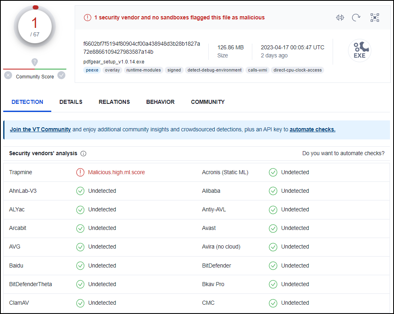The image size is (394, 314).
Task: Open the COMMUNITY tab
Action: coord(208,102)
